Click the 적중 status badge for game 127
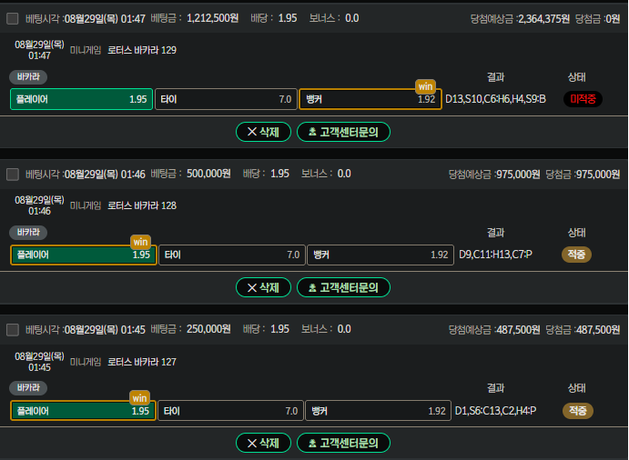629x460 pixels. click(x=578, y=411)
